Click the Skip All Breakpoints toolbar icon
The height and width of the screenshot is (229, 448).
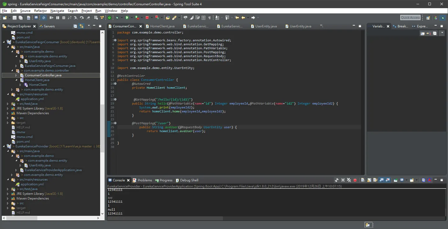(44, 18)
